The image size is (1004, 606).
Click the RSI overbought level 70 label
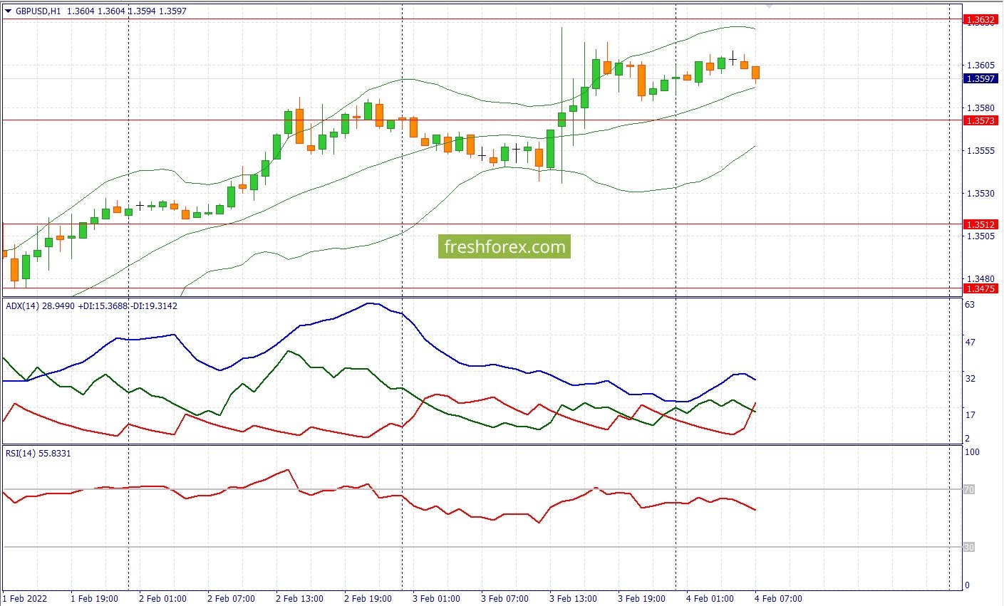(969, 490)
